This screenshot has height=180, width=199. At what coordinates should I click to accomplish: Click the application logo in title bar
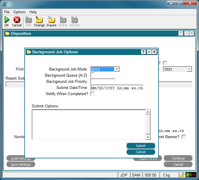(x=5, y=4)
